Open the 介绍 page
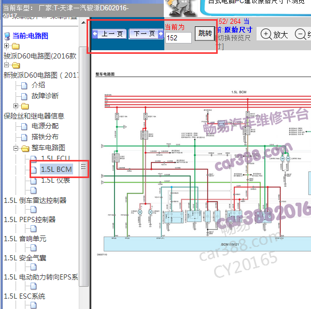 point(38,85)
